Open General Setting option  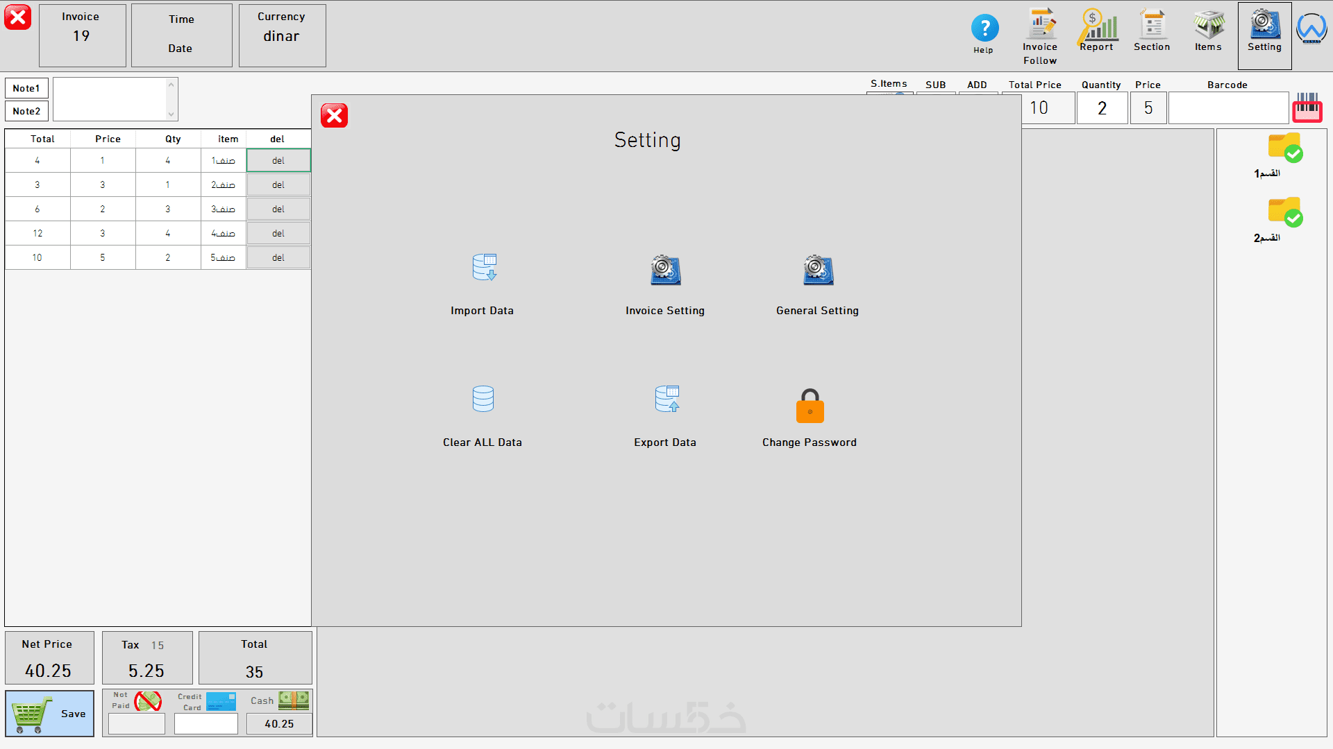click(818, 270)
